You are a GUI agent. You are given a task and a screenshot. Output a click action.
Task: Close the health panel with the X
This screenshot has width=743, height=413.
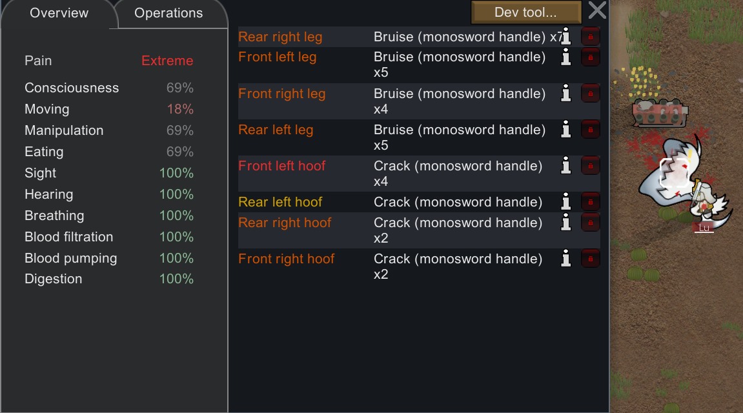pyautogui.click(x=597, y=10)
